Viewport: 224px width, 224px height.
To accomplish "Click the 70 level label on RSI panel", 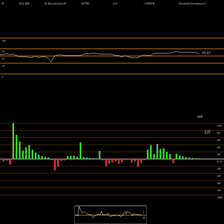I will coord(3,52).
